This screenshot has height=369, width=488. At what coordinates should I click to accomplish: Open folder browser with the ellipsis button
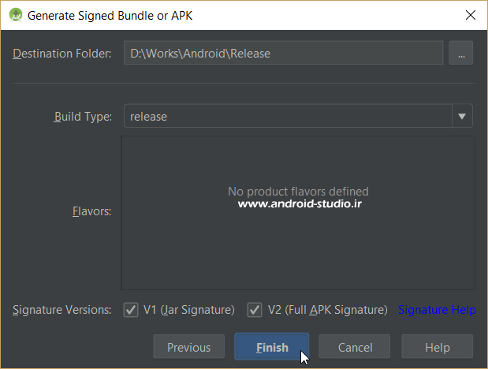tap(460, 54)
